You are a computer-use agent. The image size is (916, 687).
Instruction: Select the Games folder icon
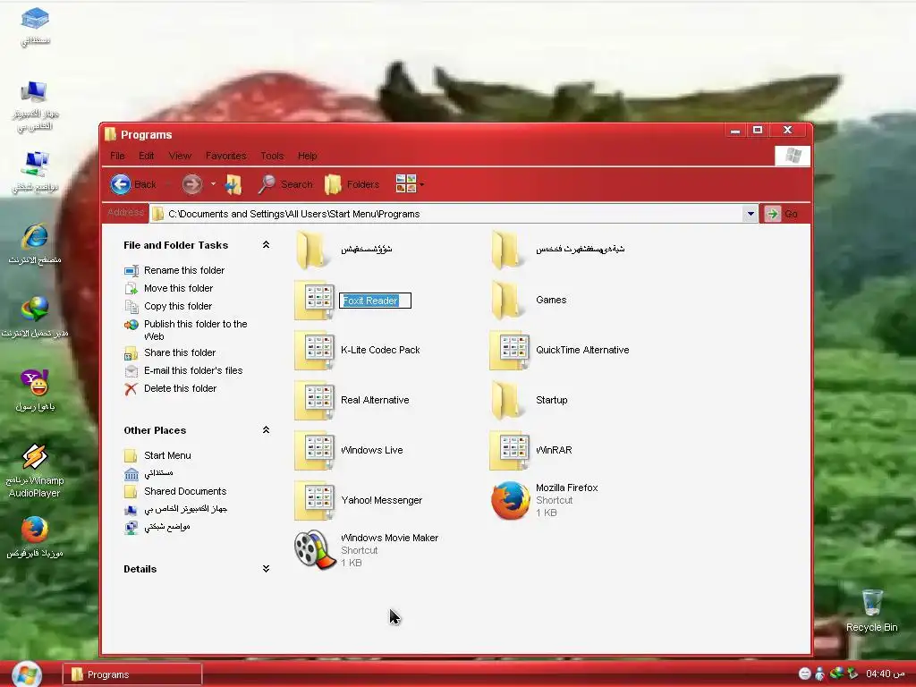[x=506, y=300]
